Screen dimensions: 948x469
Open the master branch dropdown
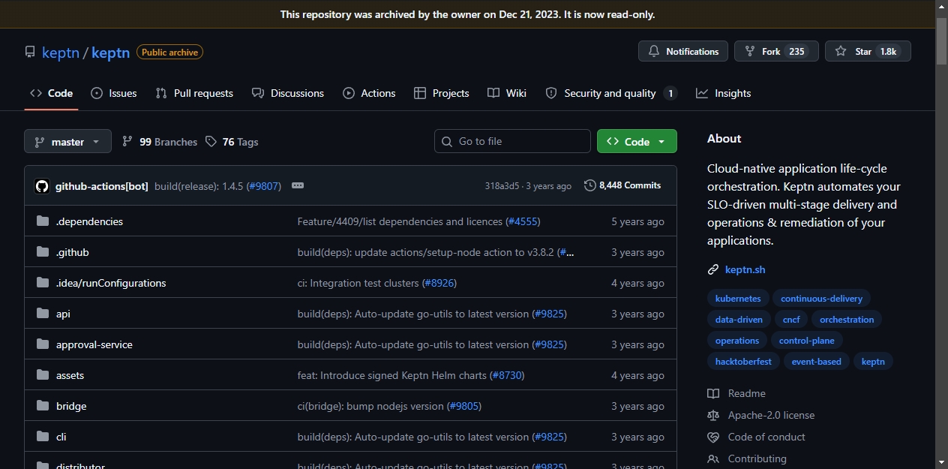[67, 141]
